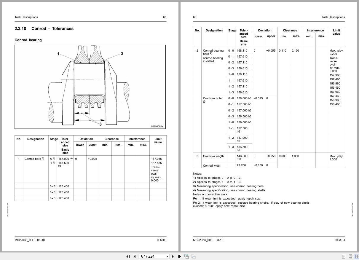This screenshot has width=359, height=260.
Task: Select the 'Conrod bearing' subheading
Action: click(x=28, y=40)
